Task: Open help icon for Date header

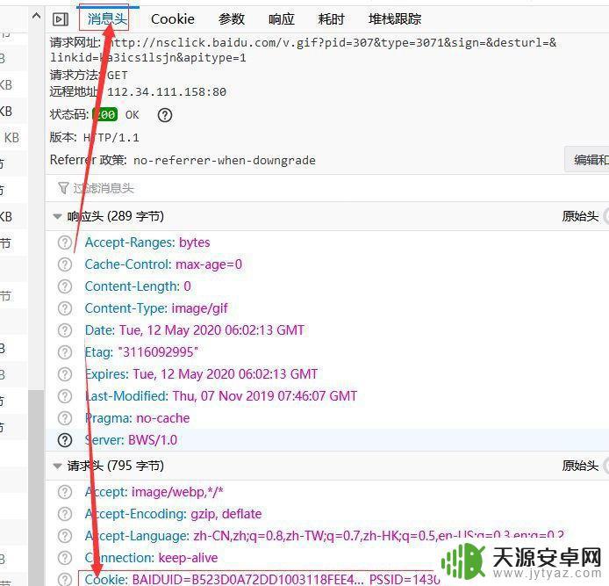Action: pos(65,330)
